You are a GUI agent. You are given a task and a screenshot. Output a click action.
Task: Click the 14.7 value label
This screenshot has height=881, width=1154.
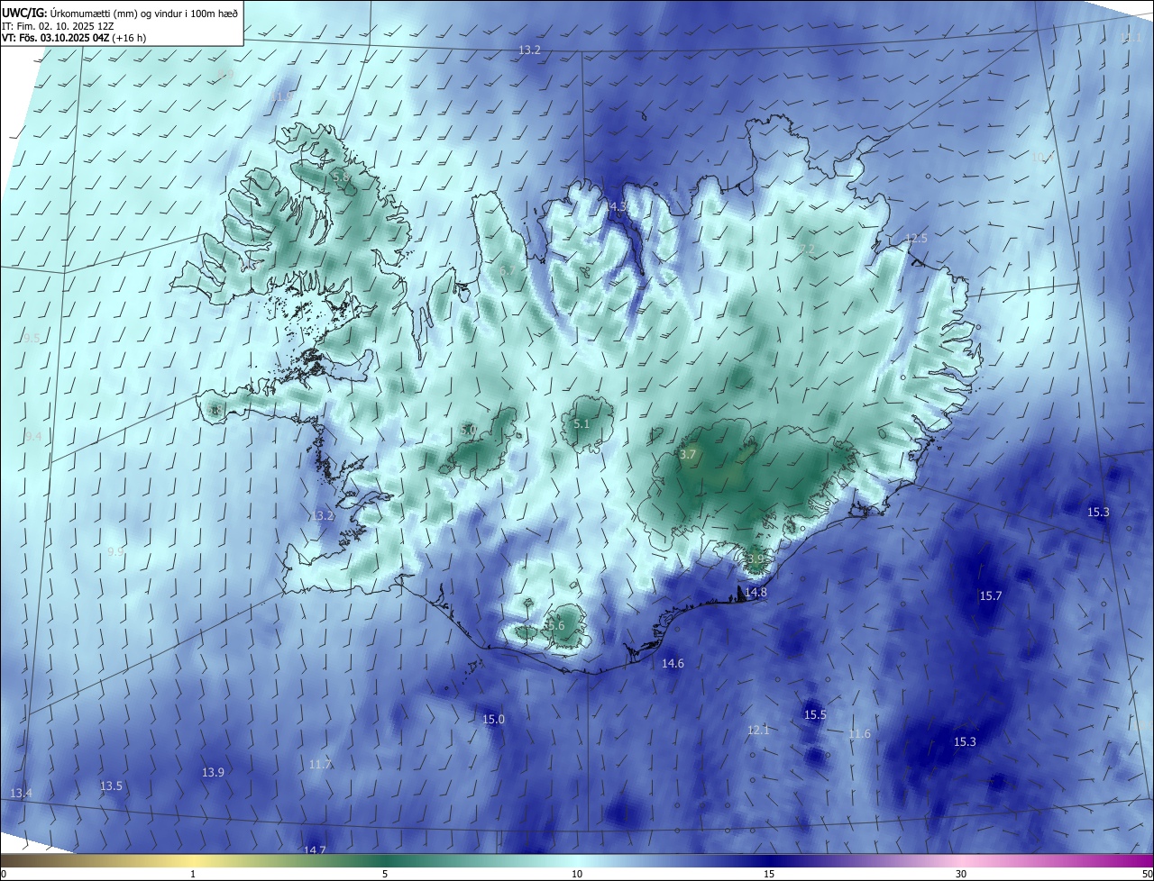click(315, 850)
